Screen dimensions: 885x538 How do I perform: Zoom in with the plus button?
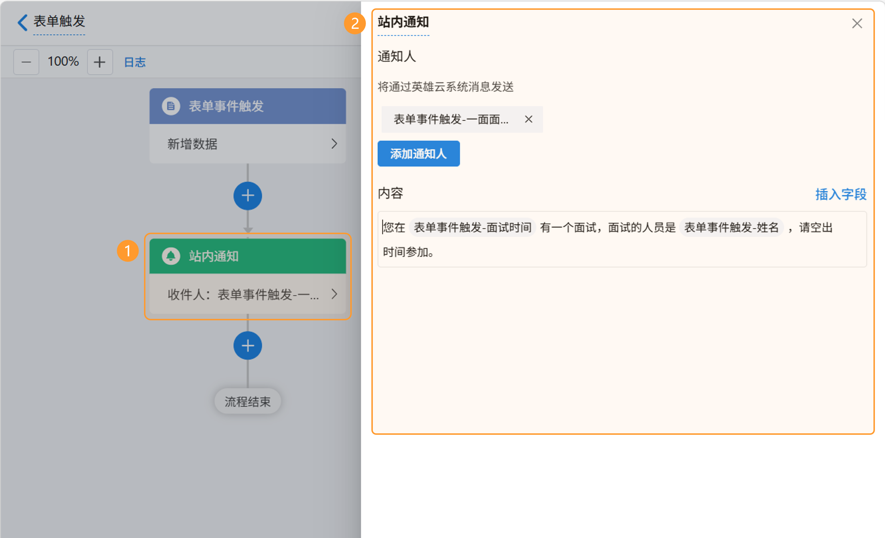[100, 62]
